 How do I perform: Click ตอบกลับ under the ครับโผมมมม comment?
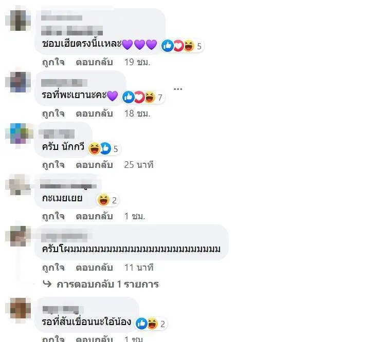pyautogui.click(x=94, y=268)
